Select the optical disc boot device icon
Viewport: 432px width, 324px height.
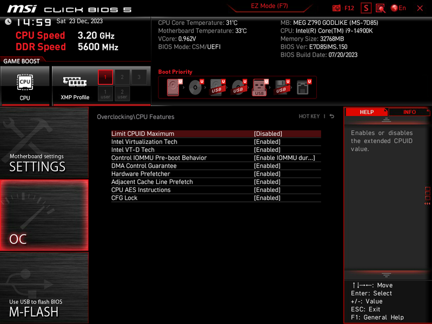coord(196,87)
